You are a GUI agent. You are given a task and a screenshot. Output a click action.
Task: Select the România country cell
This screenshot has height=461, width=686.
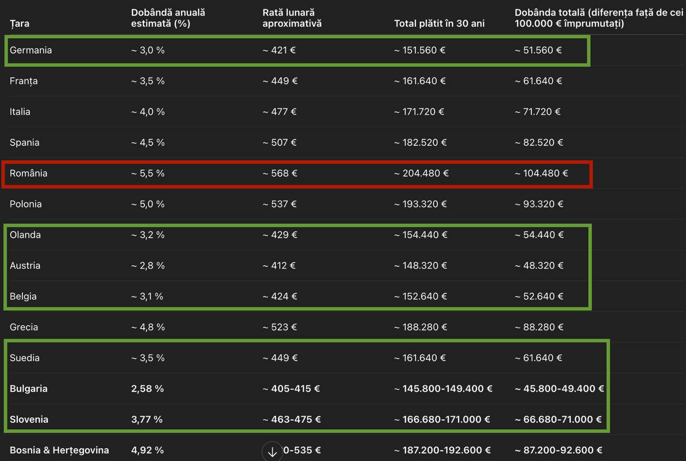pos(29,173)
